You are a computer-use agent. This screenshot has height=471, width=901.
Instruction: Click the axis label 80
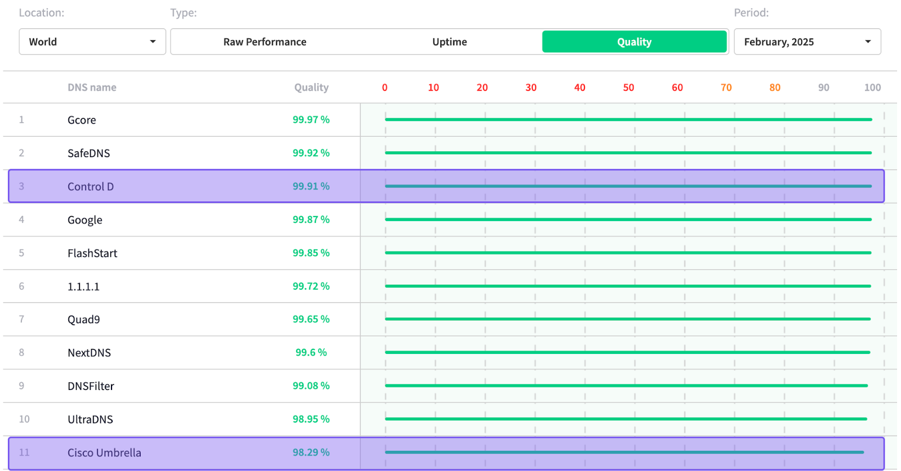click(x=775, y=87)
